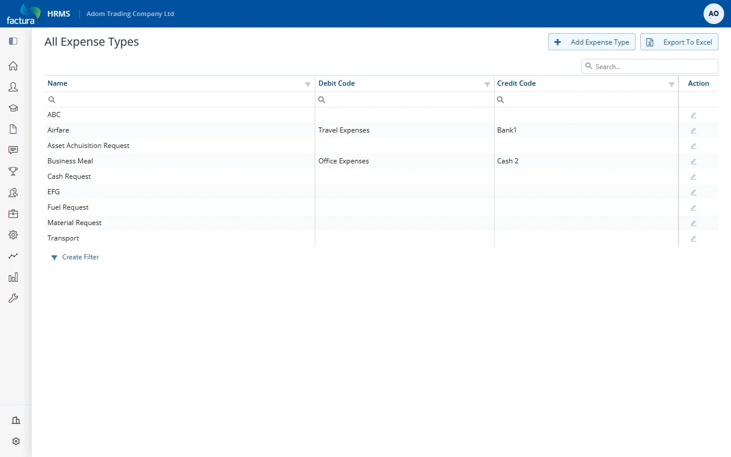Open the Name column filter dropdown
The width and height of the screenshot is (731, 457).
tap(308, 85)
